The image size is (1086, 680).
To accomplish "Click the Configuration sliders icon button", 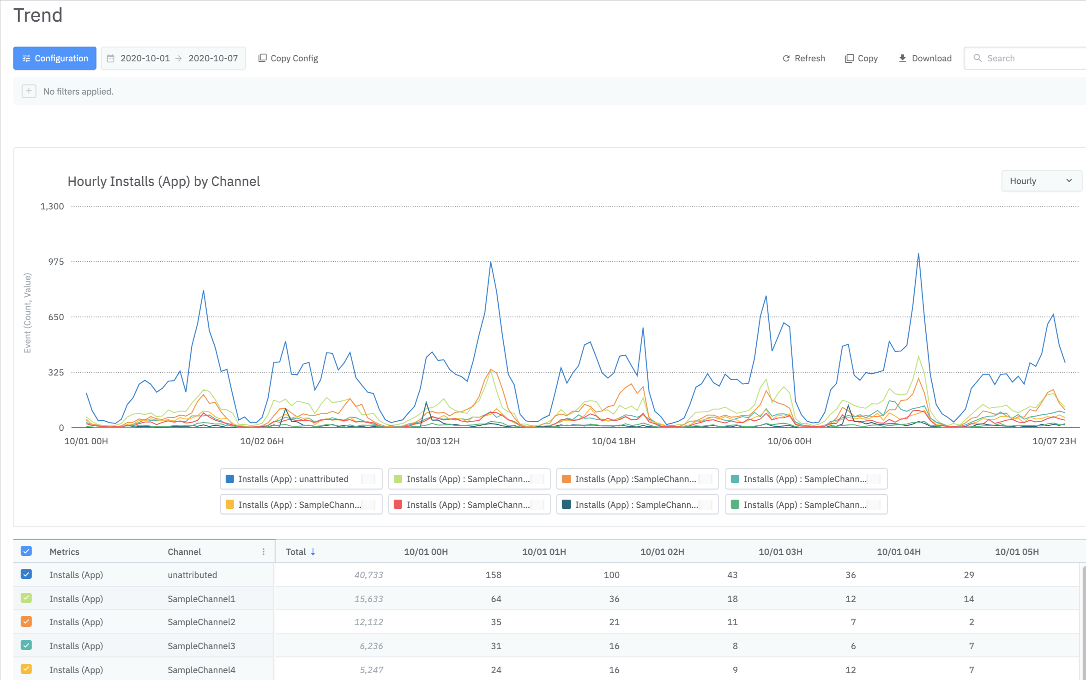I will pyautogui.click(x=26, y=58).
